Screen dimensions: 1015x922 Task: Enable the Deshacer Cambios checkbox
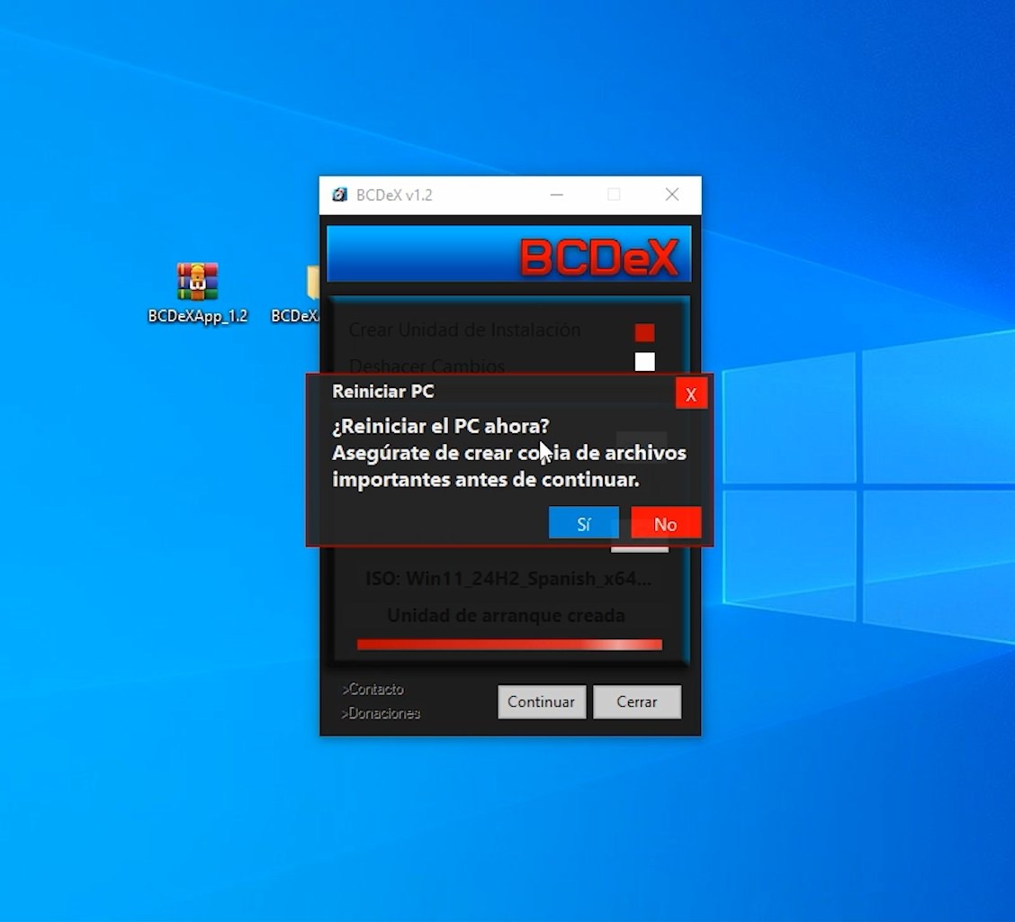[x=644, y=362]
